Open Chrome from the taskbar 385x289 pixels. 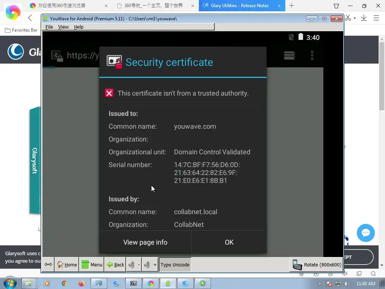[64, 284]
